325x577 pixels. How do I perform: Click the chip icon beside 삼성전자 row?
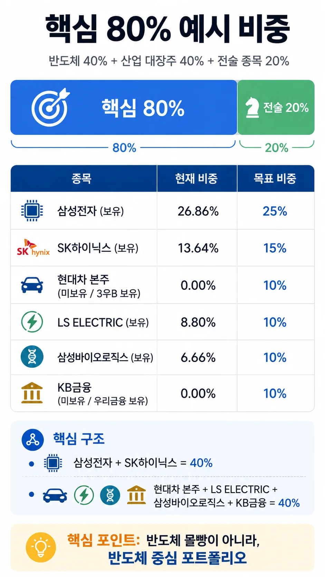(x=32, y=211)
